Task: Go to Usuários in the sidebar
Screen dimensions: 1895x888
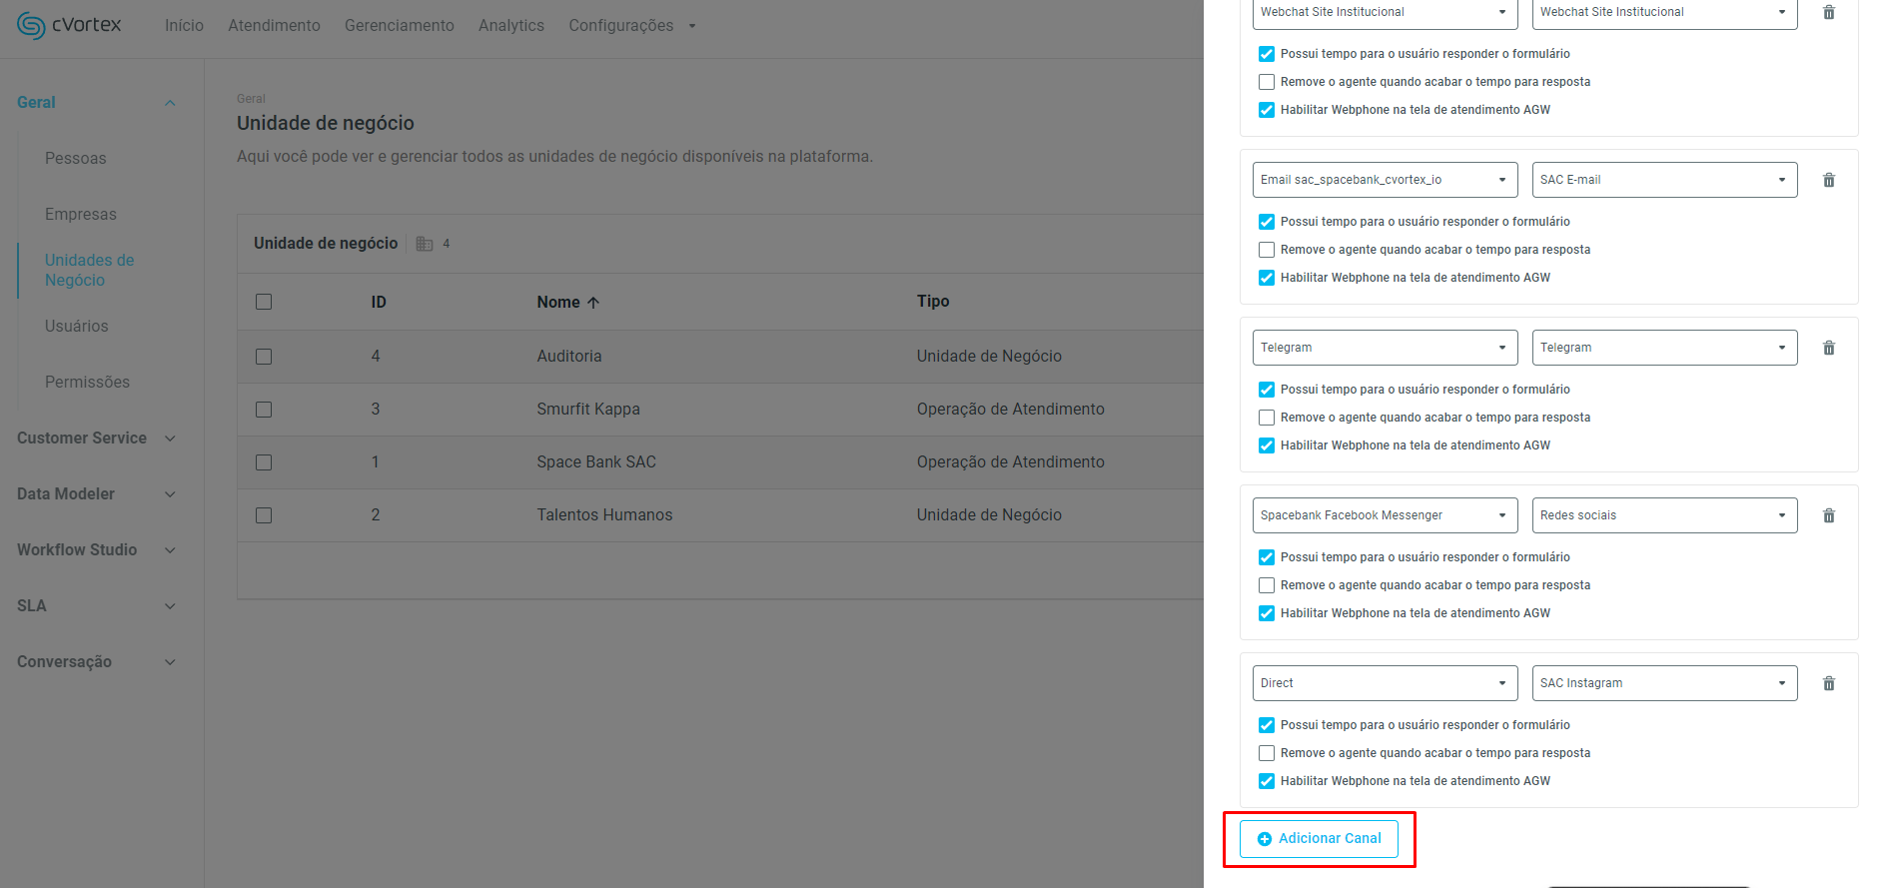Action: point(77,326)
